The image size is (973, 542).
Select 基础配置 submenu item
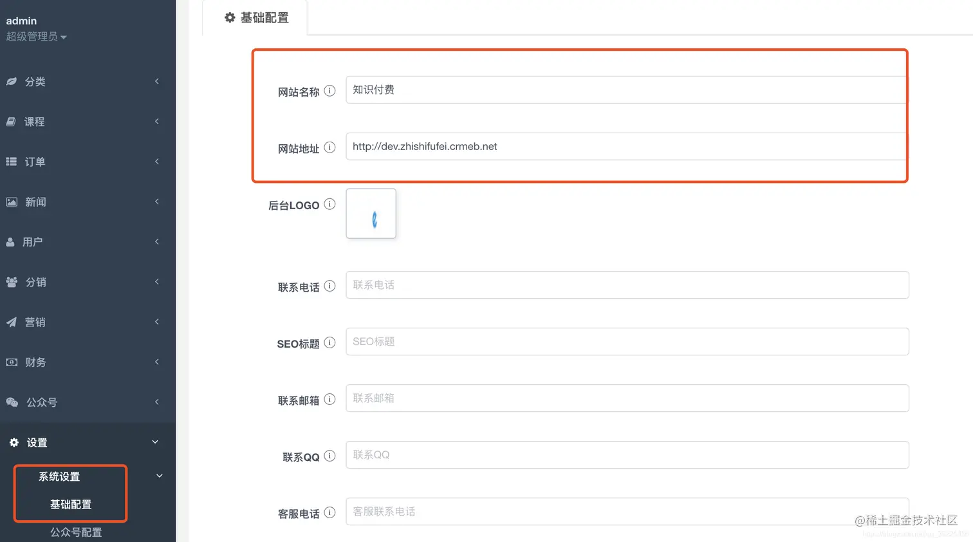[x=71, y=505]
